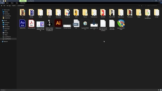Open the Share ribbon tab

pyautogui.click(x=12, y=3)
